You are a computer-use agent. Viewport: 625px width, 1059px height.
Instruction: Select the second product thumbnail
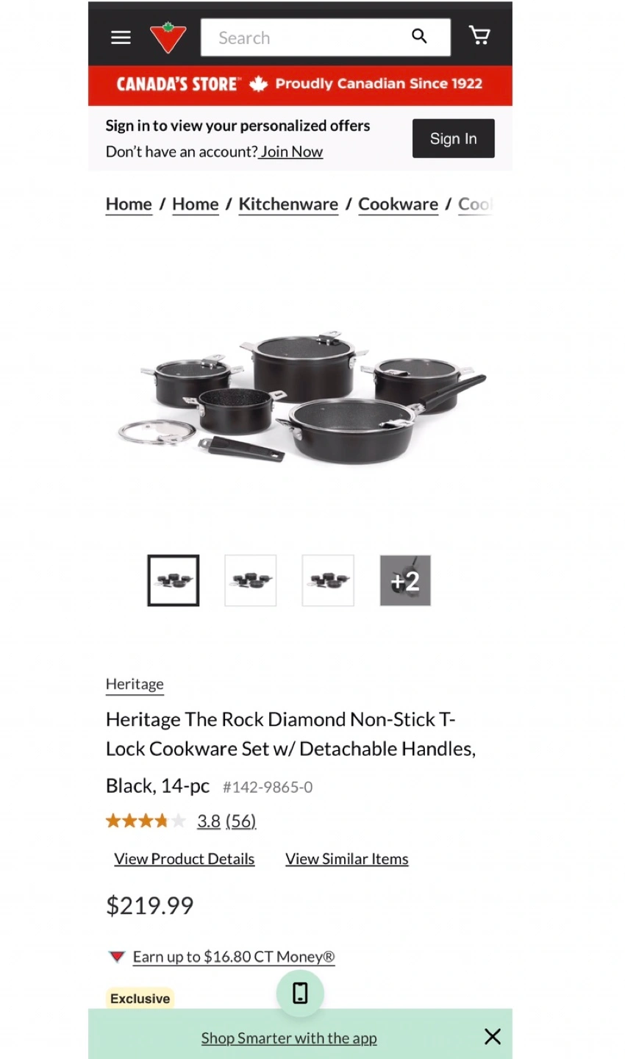(x=251, y=580)
